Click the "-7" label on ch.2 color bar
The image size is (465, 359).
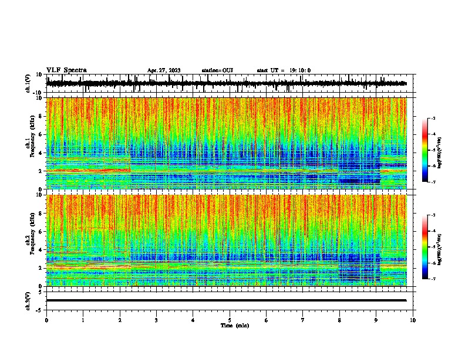click(x=433, y=279)
